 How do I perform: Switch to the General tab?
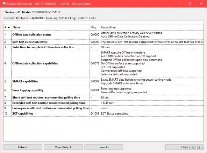click(x=9, y=18)
